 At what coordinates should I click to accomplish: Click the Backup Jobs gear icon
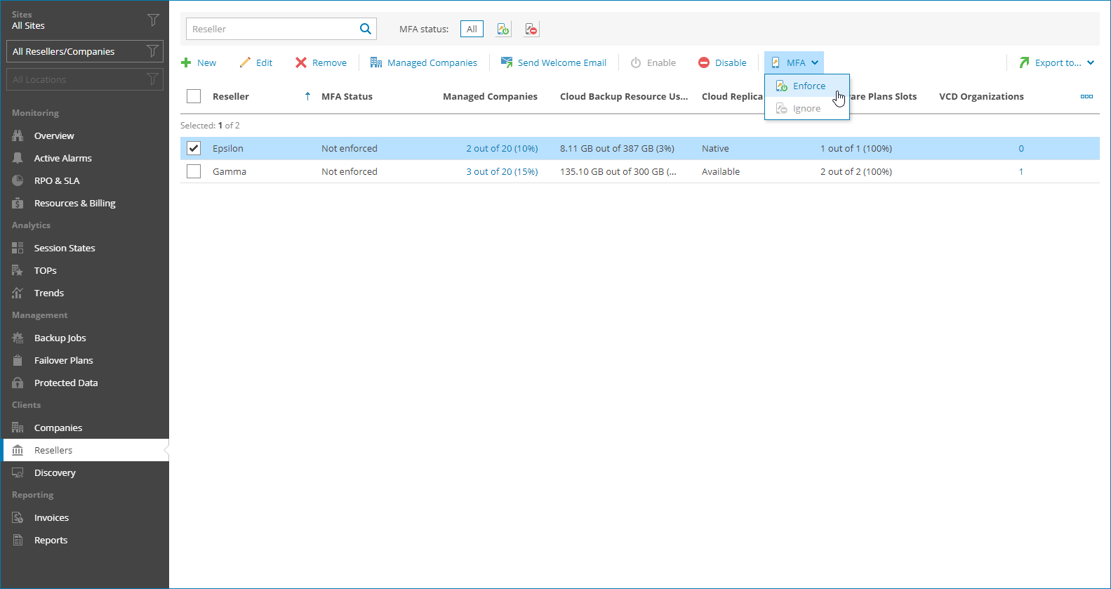pyautogui.click(x=18, y=338)
